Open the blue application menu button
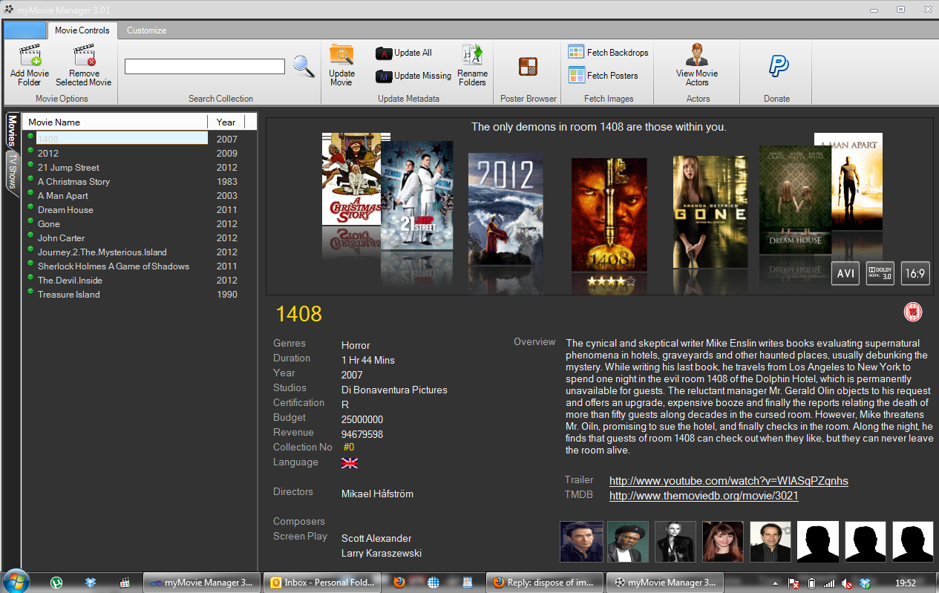Viewport: 939px width, 593px height. 24,30
